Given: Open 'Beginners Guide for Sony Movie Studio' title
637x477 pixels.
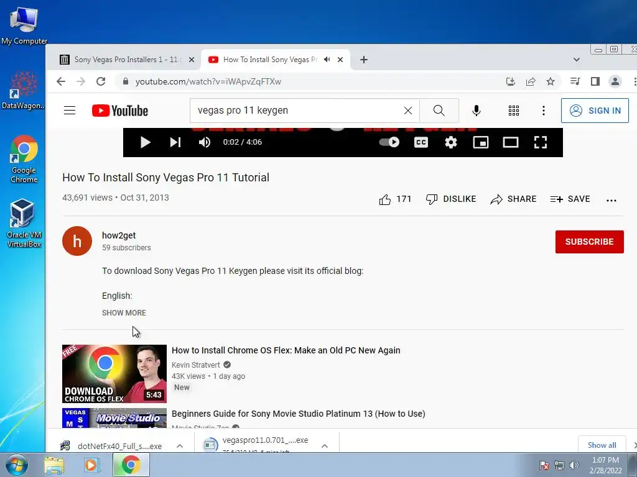Looking at the screenshot, I should [298, 414].
